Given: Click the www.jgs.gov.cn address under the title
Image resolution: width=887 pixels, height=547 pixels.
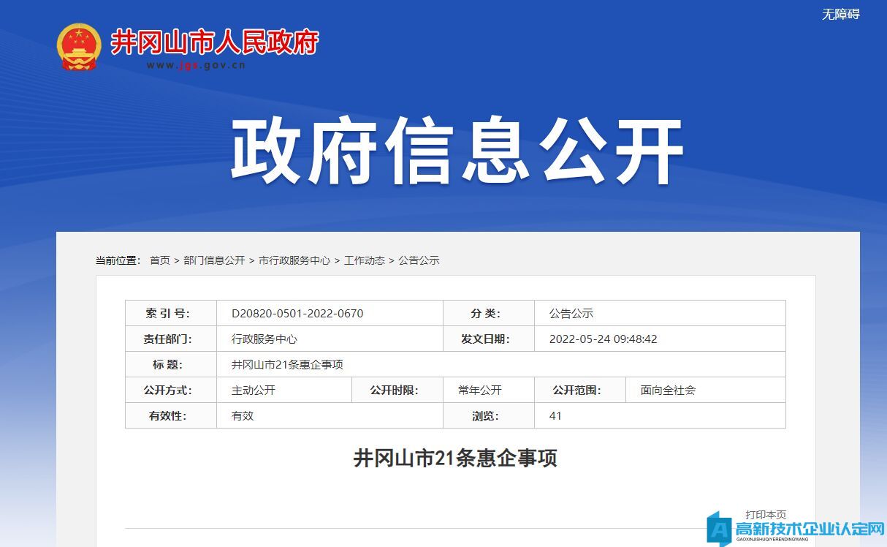Looking at the screenshot, I should coord(196,65).
